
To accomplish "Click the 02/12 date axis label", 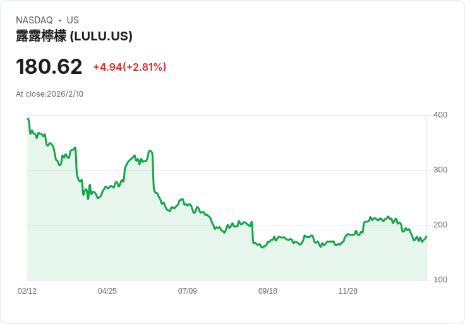I will click(x=27, y=291).
